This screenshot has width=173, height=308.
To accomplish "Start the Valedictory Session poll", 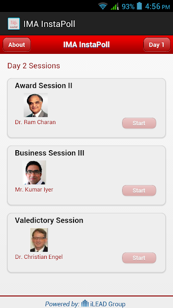I will [139, 258].
